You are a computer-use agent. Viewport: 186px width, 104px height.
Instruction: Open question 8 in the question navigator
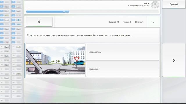click(16, 15)
